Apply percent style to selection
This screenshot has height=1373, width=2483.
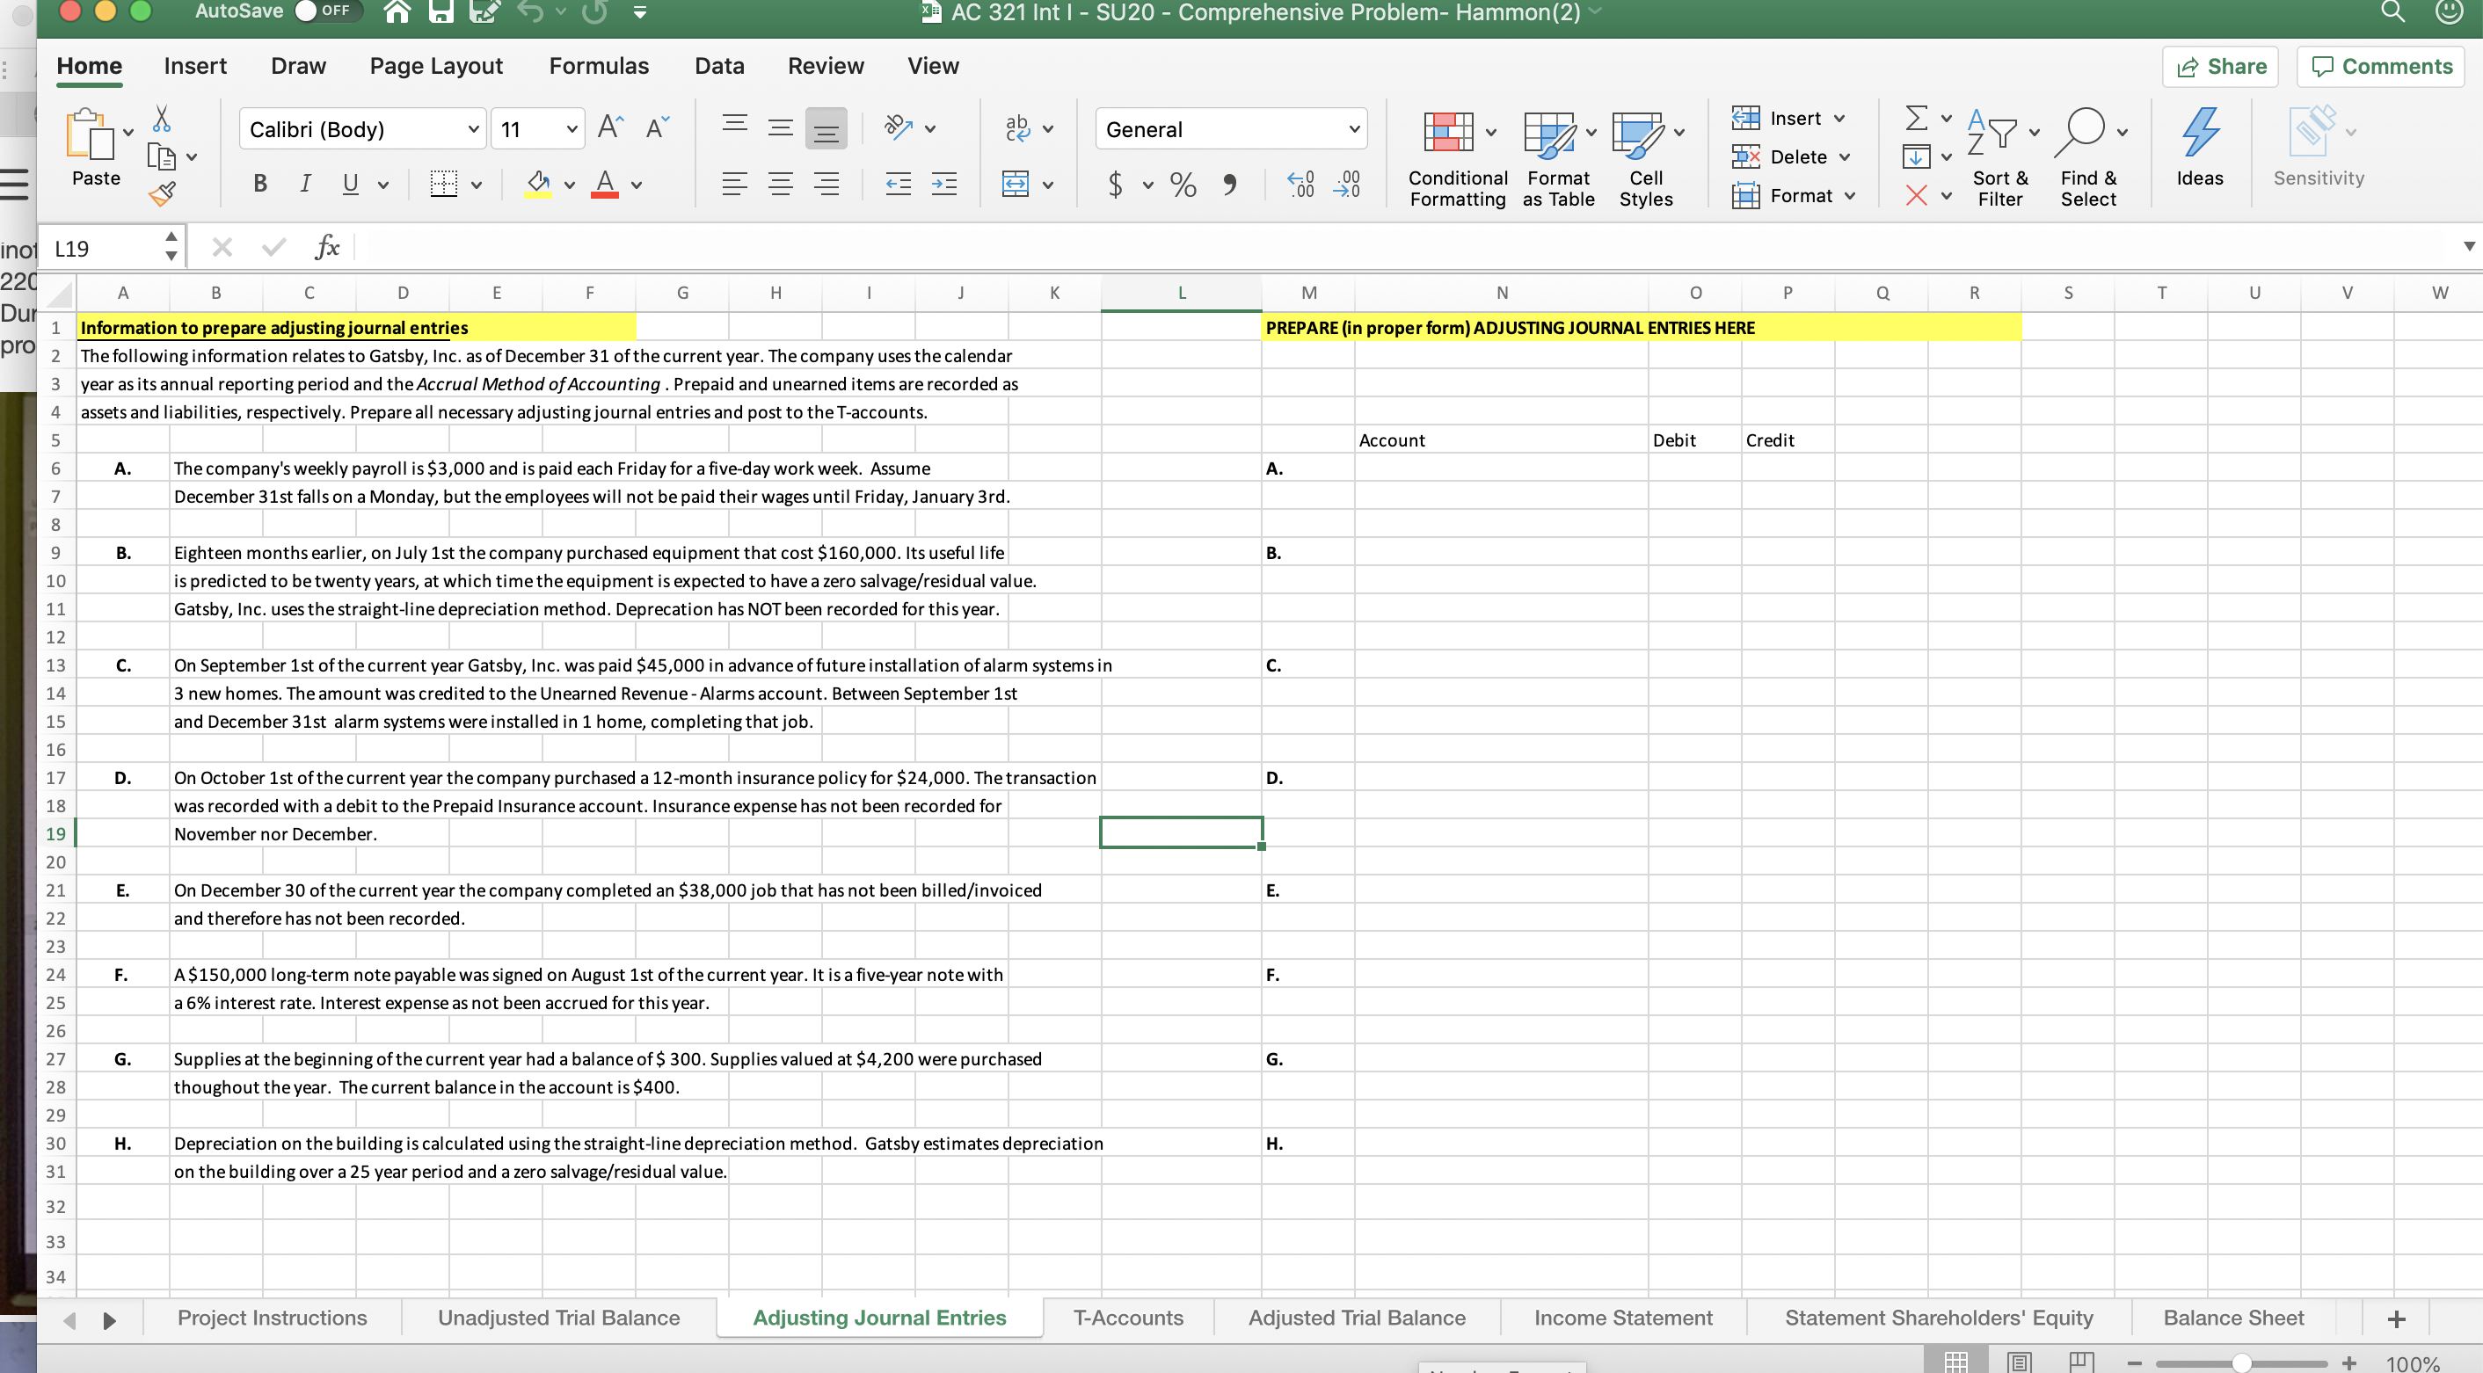[x=1183, y=184]
